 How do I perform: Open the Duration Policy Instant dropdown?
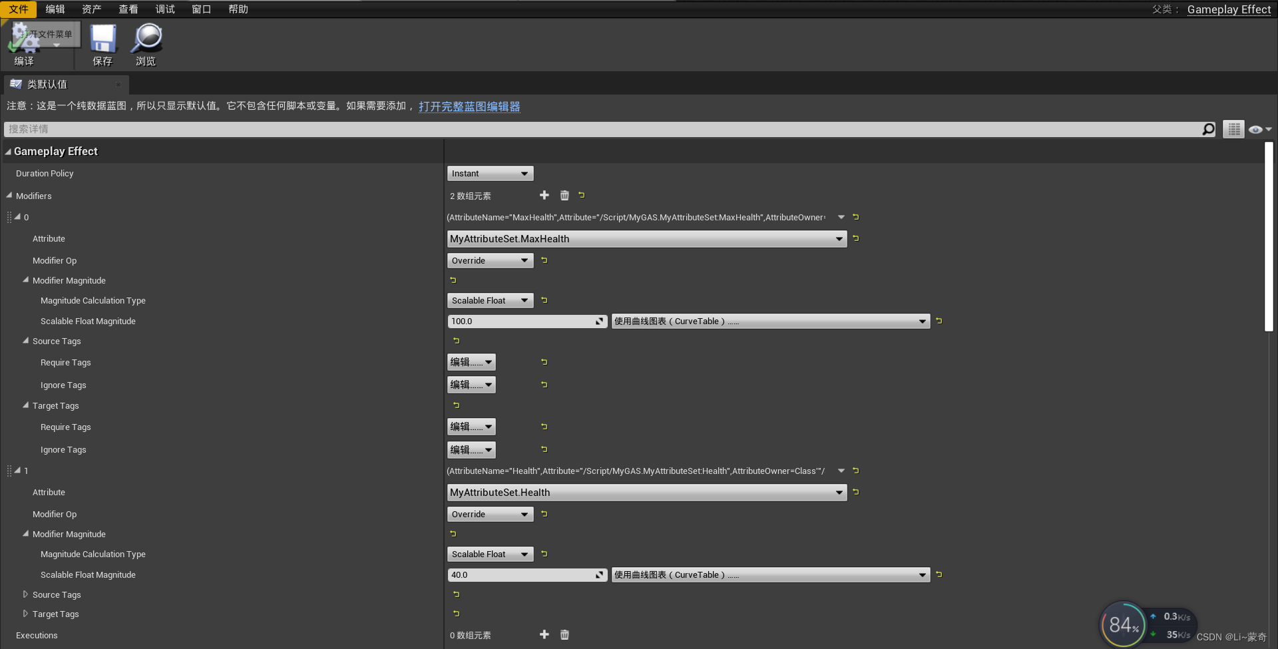point(491,174)
